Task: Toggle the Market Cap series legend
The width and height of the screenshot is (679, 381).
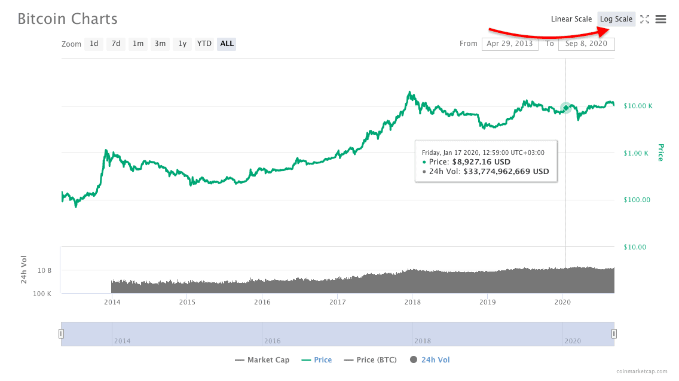Action: [x=262, y=359]
